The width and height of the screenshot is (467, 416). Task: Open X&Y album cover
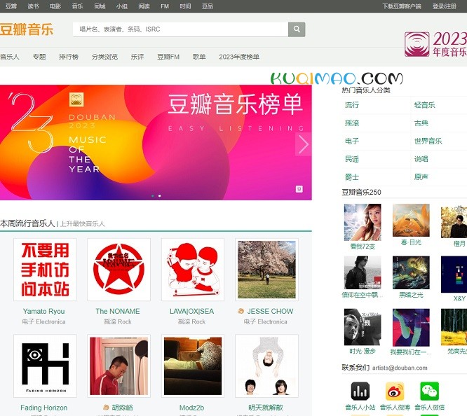[x=454, y=275]
